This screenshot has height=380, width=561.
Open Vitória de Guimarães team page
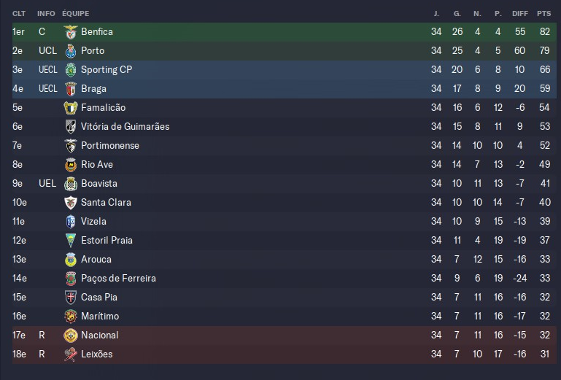(125, 127)
